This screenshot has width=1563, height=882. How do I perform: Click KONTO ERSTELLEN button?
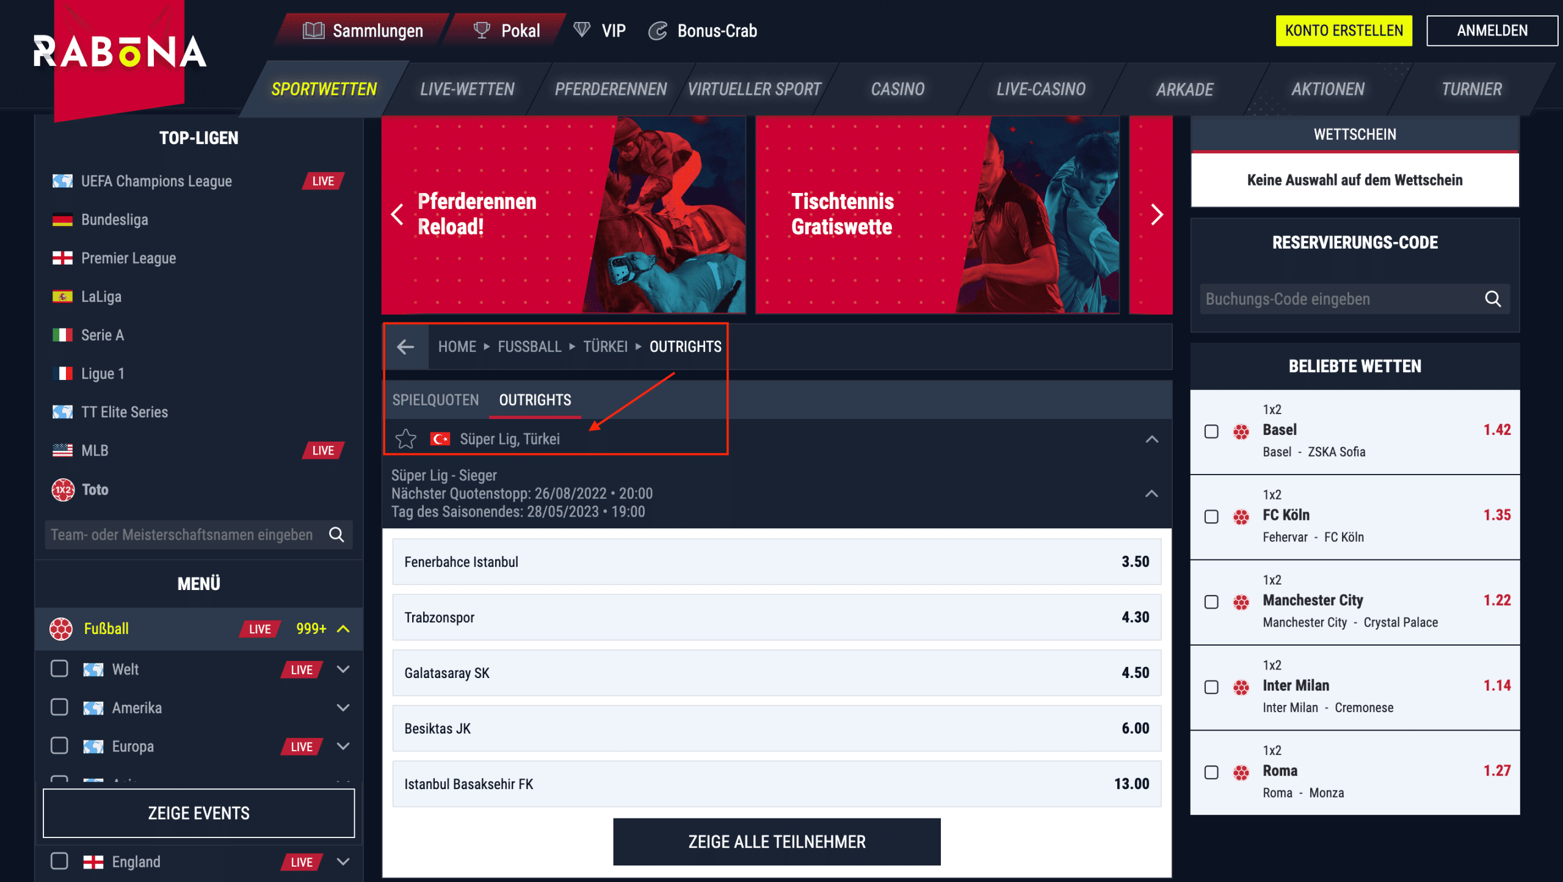[x=1345, y=30]
